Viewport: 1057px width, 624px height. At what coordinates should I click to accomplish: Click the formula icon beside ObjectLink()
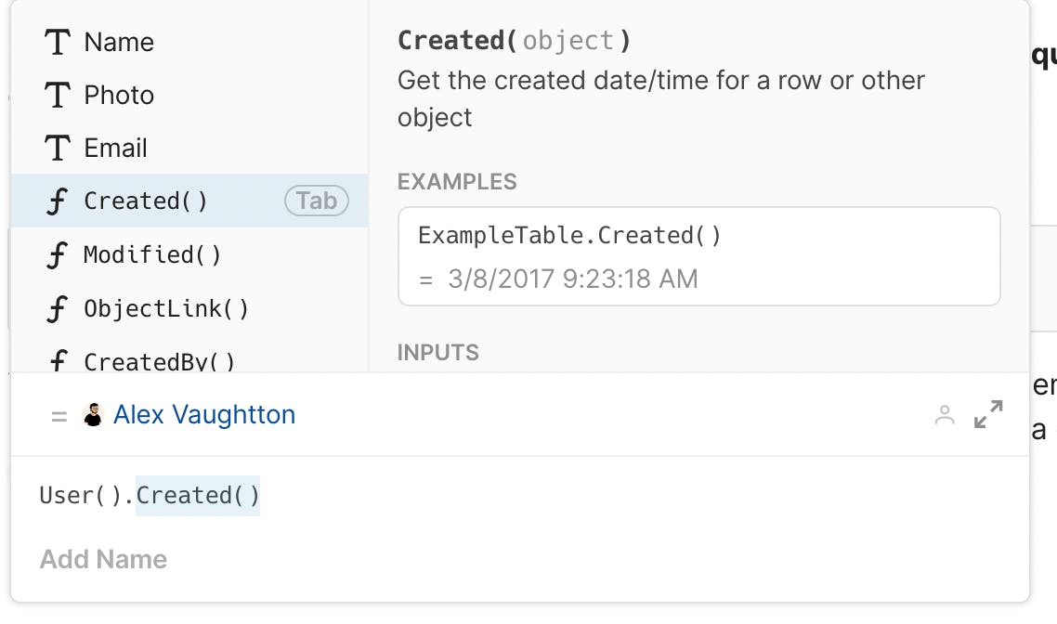point(58,308)
